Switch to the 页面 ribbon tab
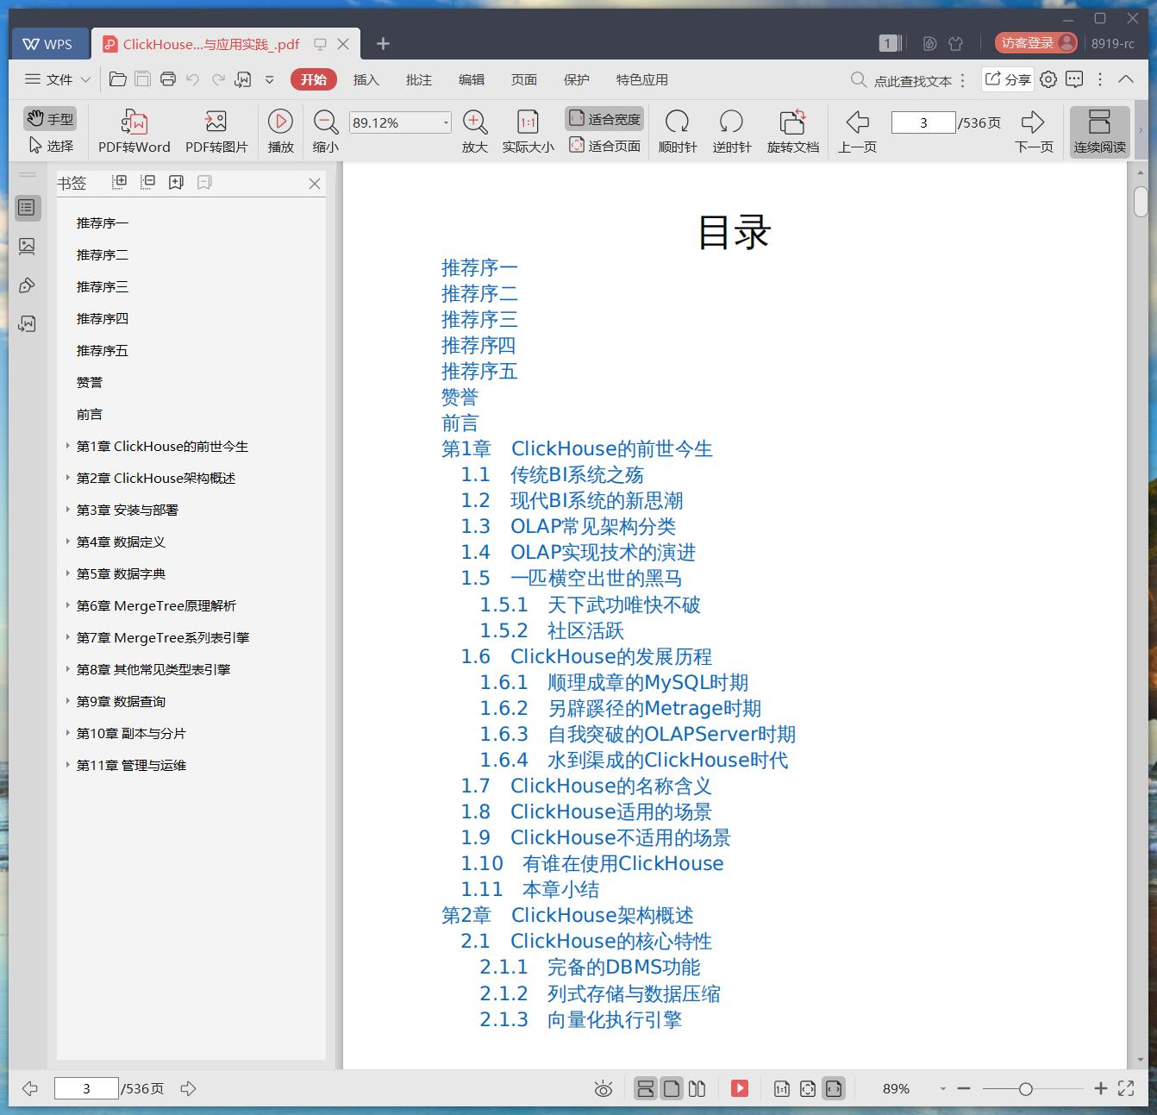Viewport: 1157px width, 1115px height. 523,79
